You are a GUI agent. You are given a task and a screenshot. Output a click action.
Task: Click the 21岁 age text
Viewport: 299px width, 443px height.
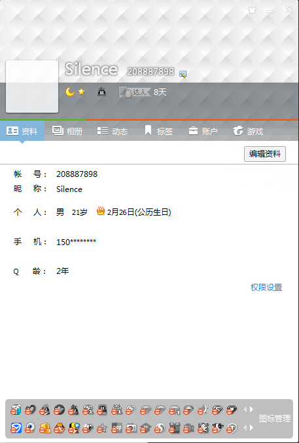tap(80, 212)
